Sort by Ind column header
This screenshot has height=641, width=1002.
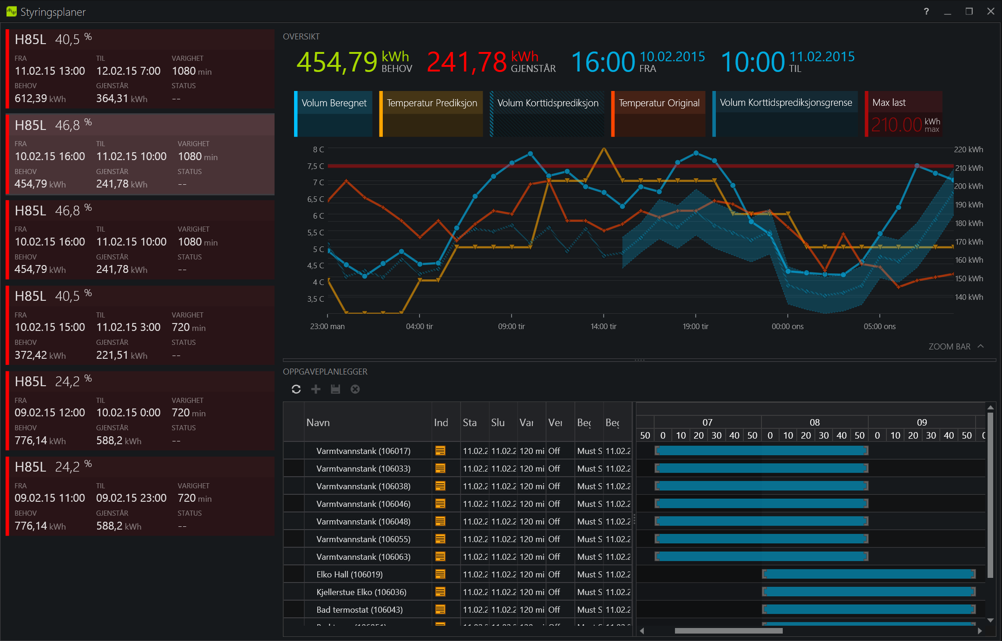[446, 422]
